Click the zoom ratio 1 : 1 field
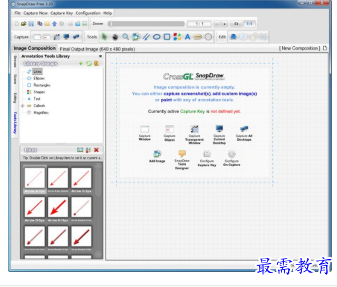Image resolution: width=337 pixels, height=287 pixels. 199,24
